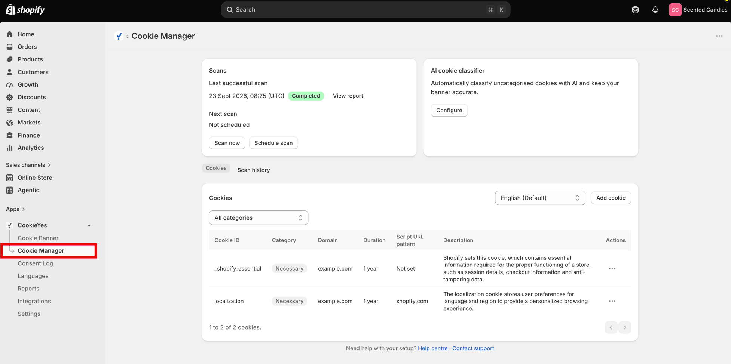The height and width of the screenshot is (364, 731).
Task: Click Configure in AI cookie classifier
Action: [449, 110]
